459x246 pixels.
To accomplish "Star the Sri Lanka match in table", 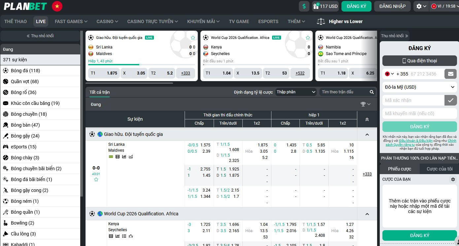I will pos(96,179).
